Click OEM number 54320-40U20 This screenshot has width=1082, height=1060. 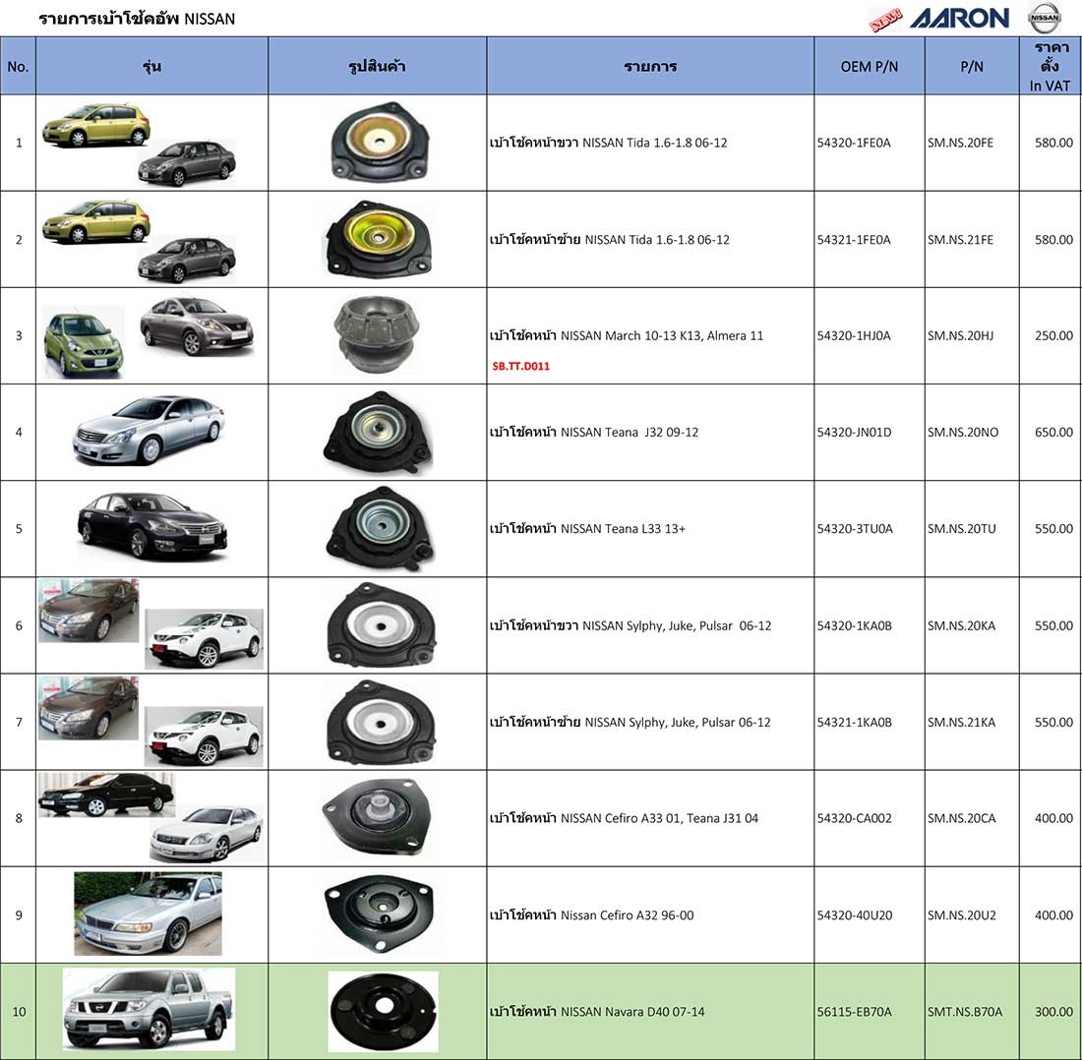(854, 915)
